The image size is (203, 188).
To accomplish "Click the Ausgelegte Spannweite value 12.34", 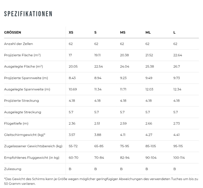I will (x=177, y=89).
